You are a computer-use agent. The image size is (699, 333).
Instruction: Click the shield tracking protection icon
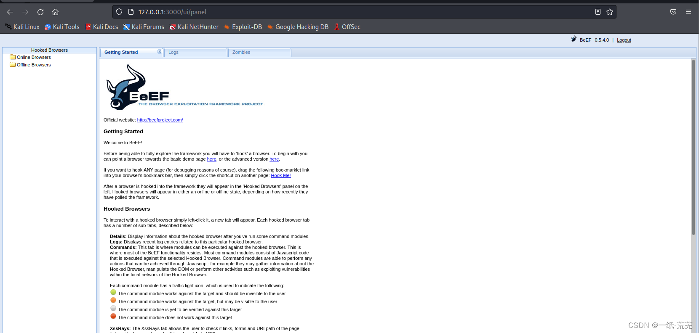tap(119, 12)
